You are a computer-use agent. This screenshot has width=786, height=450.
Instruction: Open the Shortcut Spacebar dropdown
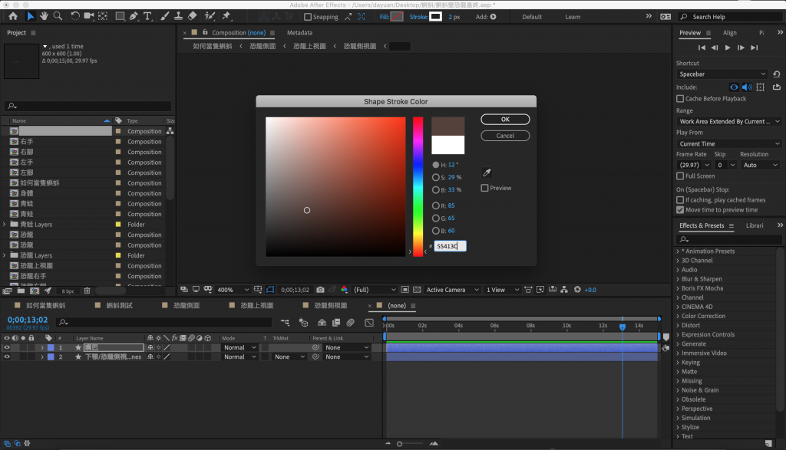point(722,74)
